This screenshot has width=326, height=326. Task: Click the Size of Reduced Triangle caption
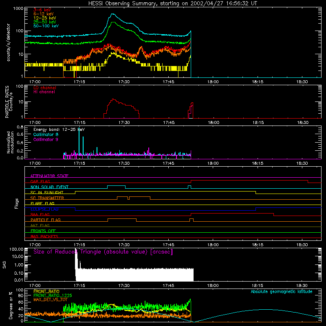coord(103,252)
